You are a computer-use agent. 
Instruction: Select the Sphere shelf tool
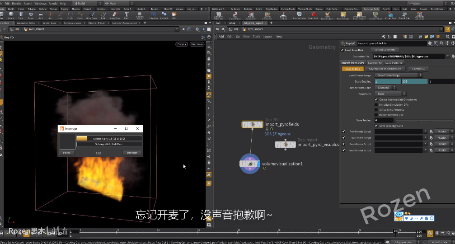11,15
